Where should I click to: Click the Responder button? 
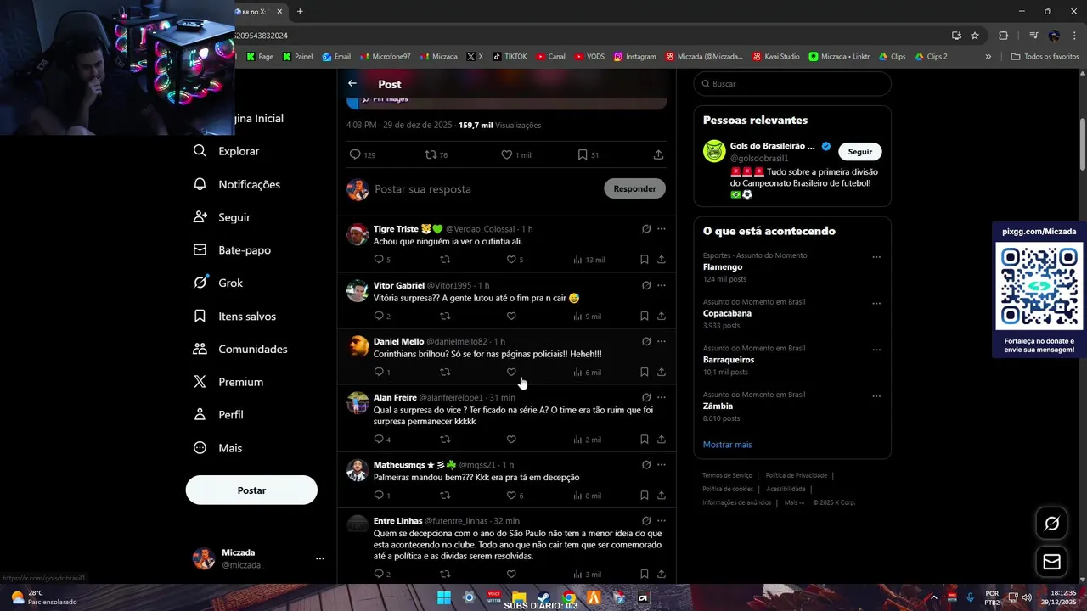coord(634,188)
